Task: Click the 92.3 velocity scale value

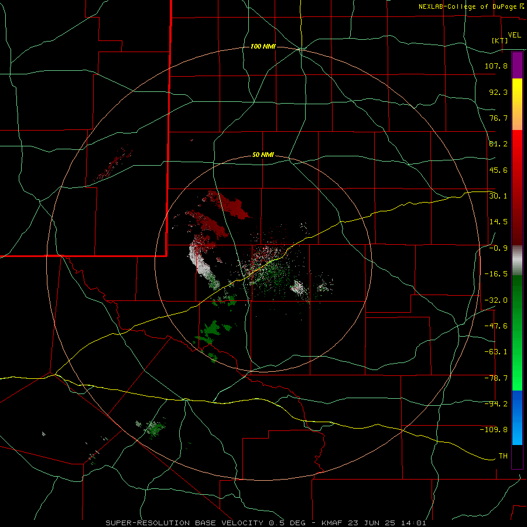Action: (498, 92)
